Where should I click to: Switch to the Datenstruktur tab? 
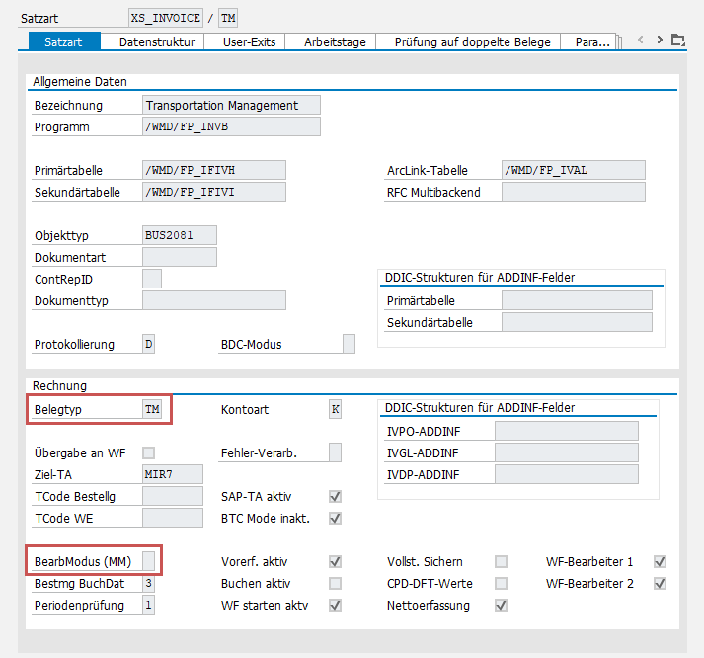[156, 41]
